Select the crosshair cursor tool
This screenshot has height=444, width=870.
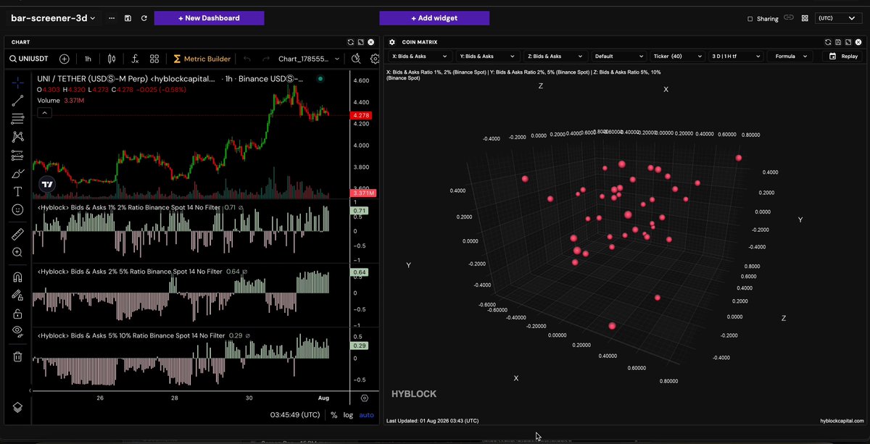[x=18, y=83]
